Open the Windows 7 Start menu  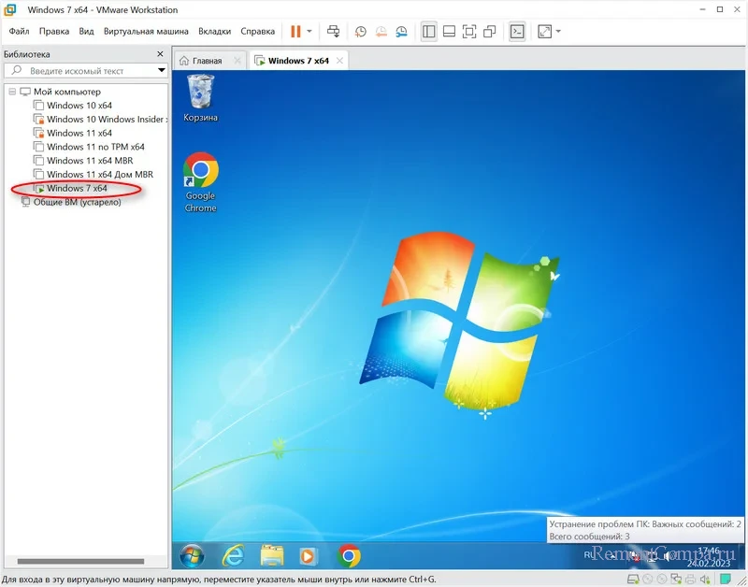(192, 556)
